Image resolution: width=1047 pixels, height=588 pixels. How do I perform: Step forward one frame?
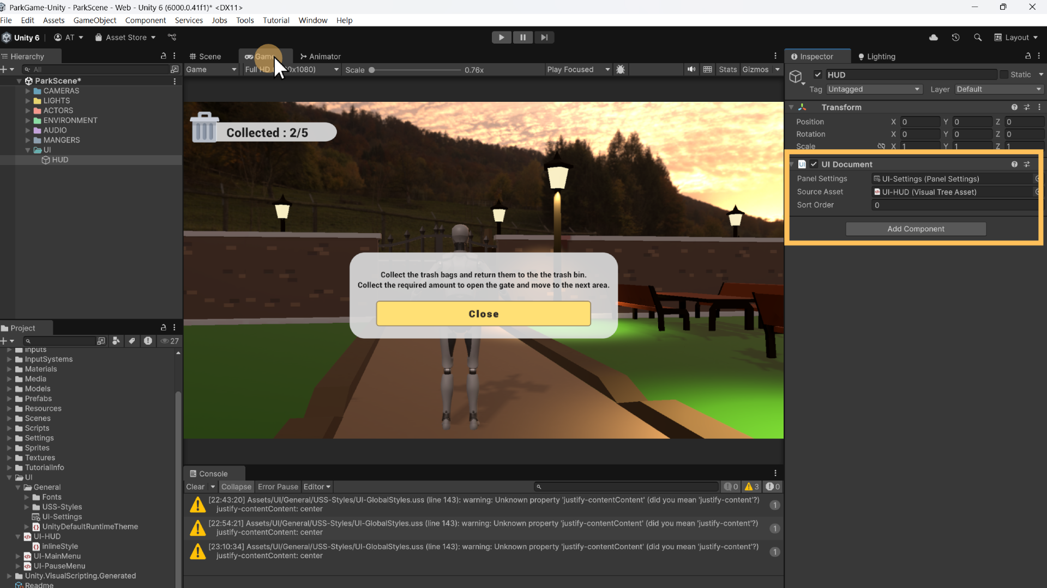click(x=544, y=37)
